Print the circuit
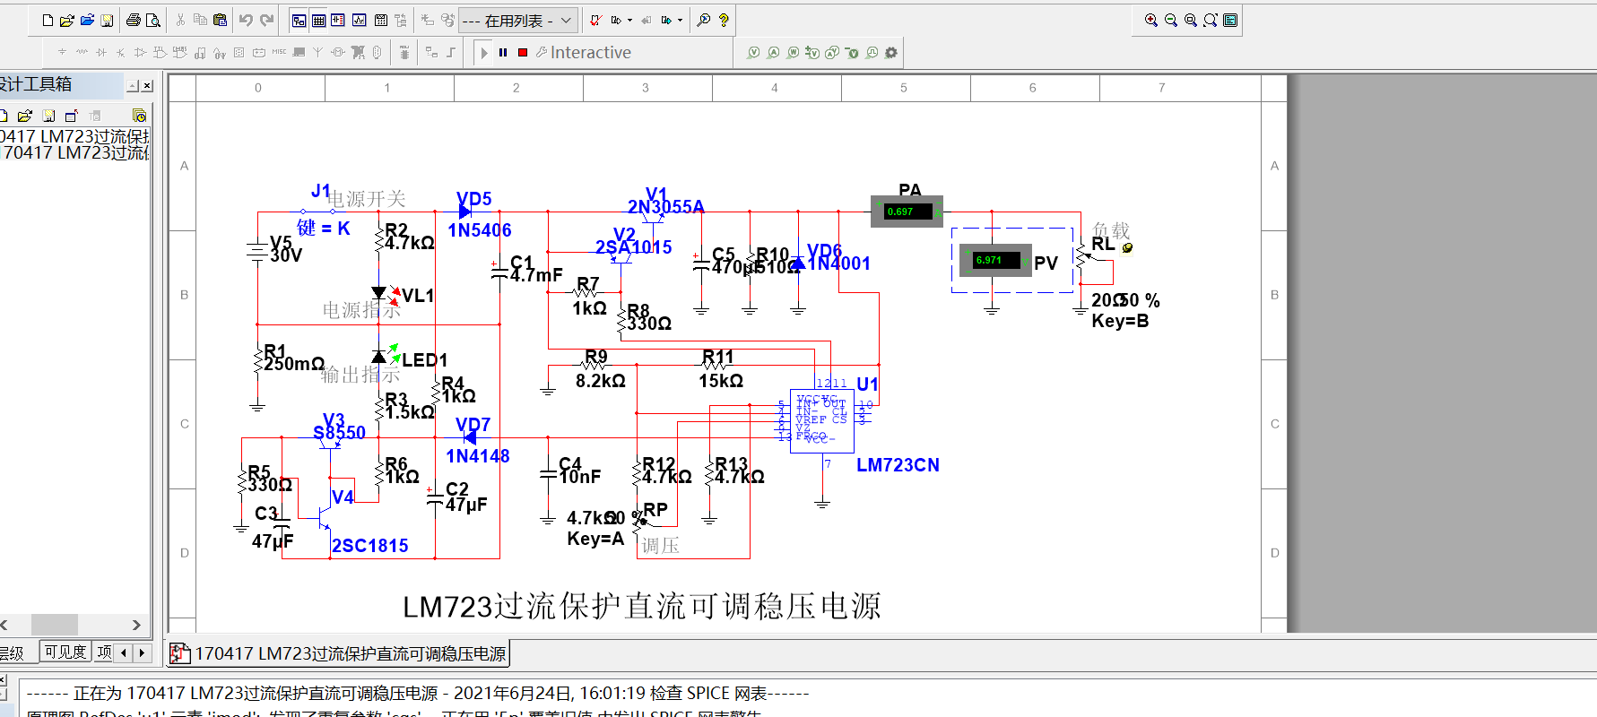 pyautogui.click(x=134, y=20)
